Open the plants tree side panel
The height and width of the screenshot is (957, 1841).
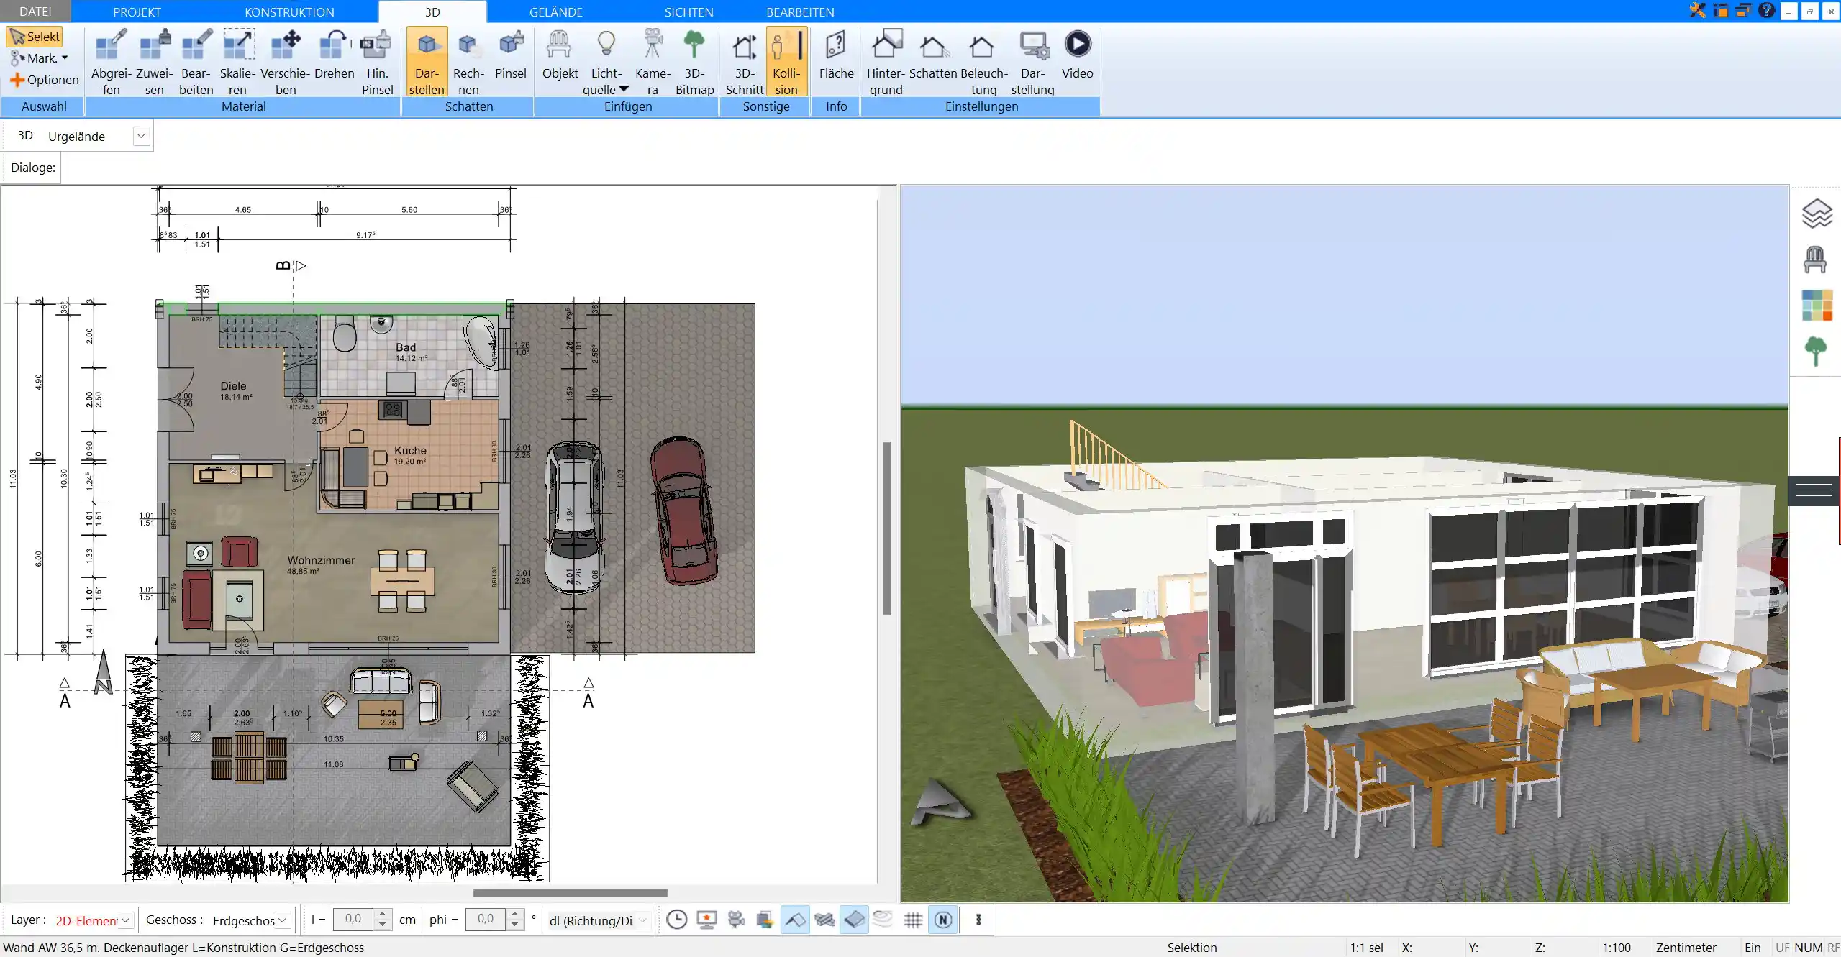pyautogui.click(x=1816, y=352)
